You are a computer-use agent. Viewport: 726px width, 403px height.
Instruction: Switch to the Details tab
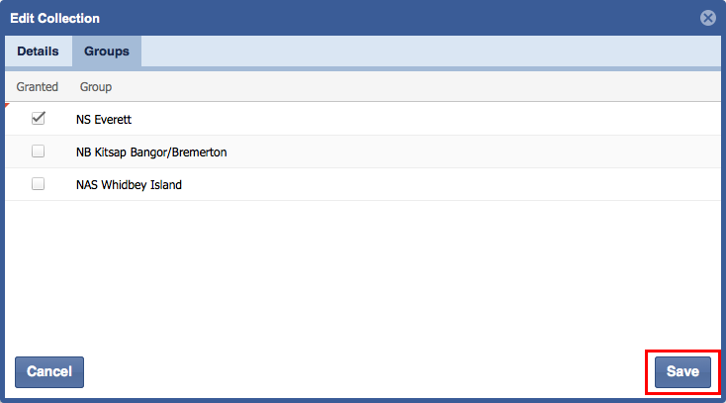pyautogui.click(x=38, y=51)
